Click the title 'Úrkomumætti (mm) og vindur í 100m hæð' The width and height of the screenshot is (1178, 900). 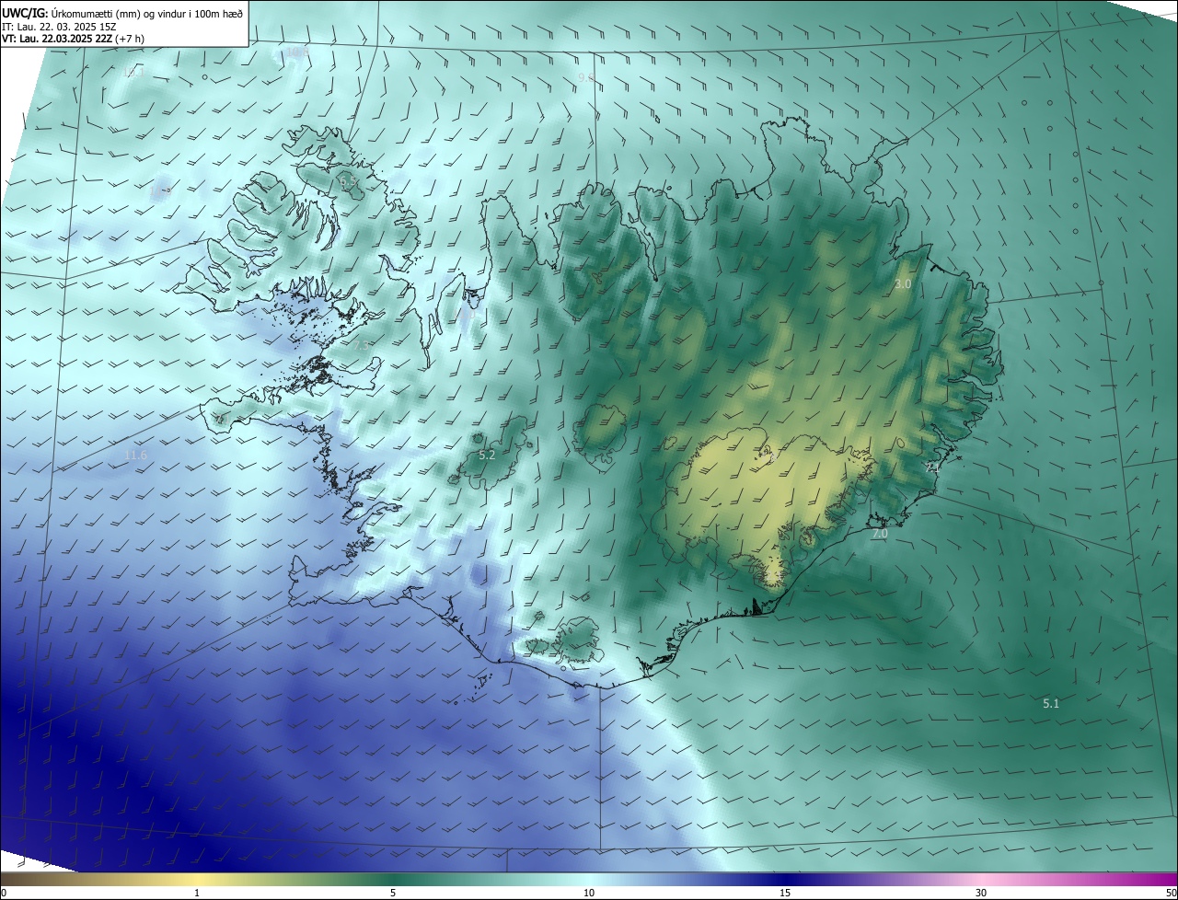[146, 12]
